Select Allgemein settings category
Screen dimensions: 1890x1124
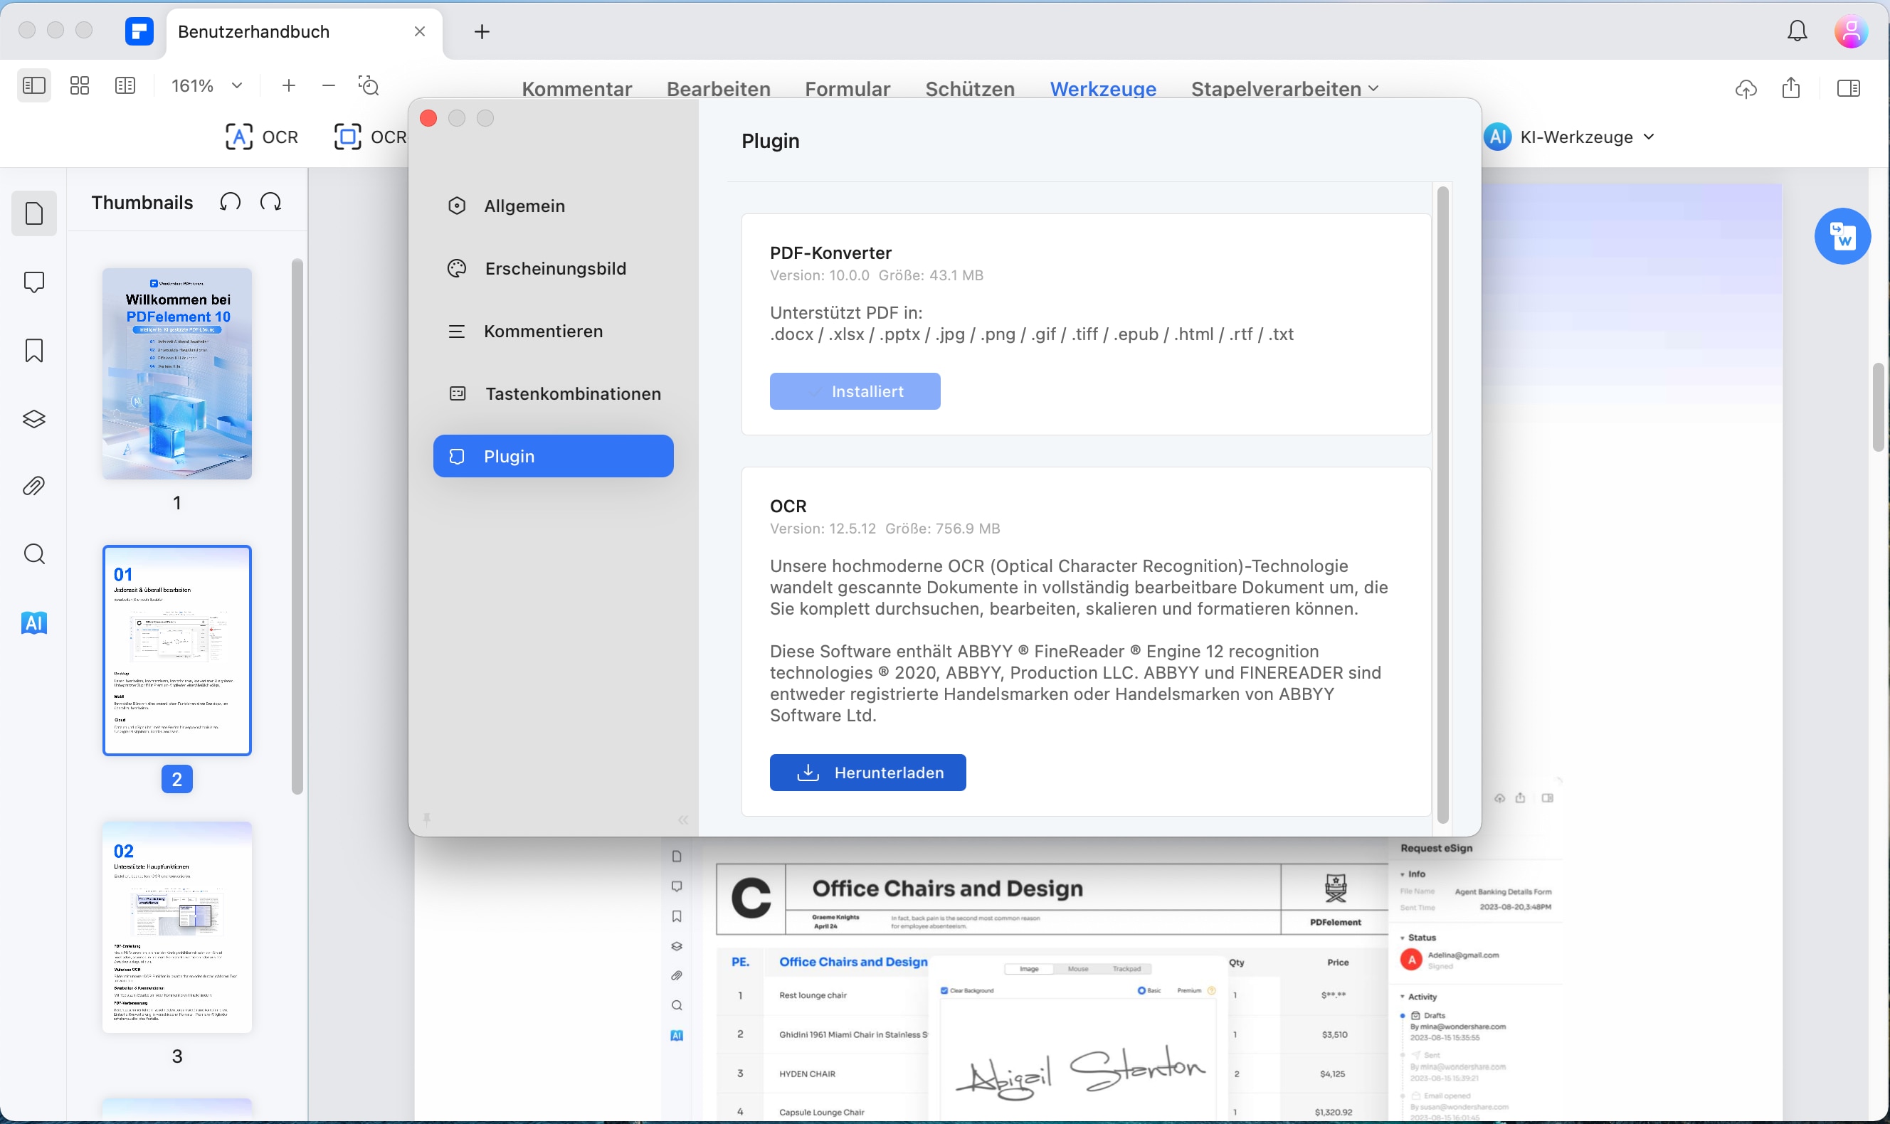(x=553, y=206)
